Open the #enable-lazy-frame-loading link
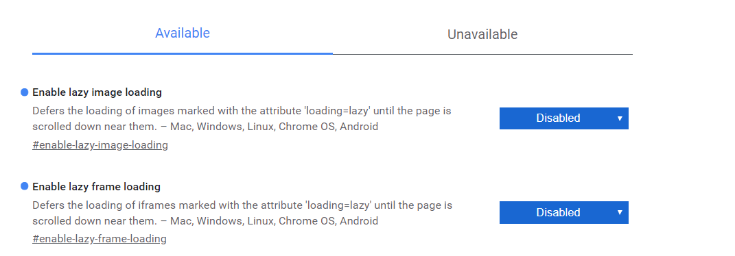This screenshot has width=735, height=256. pyautogui.click(x=100, y=239)
